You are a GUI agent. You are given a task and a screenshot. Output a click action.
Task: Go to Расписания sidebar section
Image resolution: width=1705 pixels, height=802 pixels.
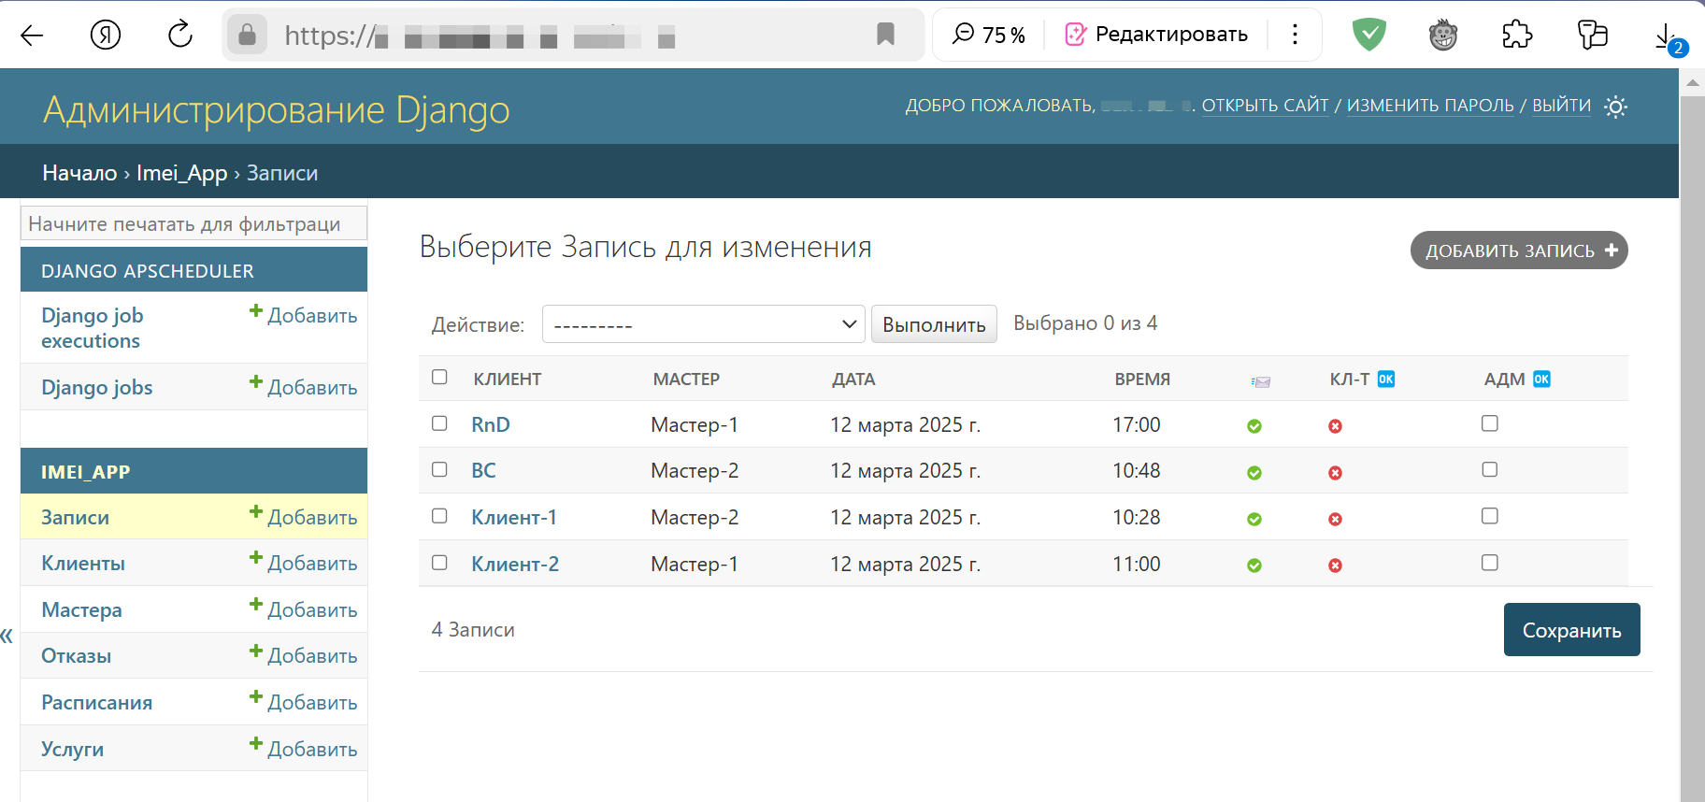coord(96,703)
